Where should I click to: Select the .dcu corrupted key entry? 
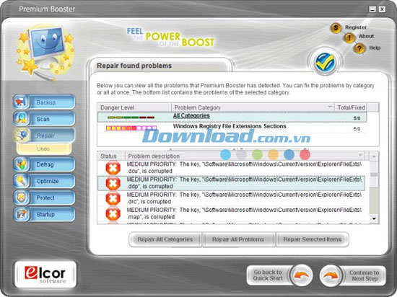(231, 168)
